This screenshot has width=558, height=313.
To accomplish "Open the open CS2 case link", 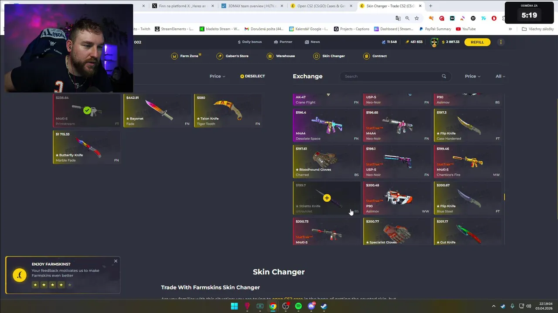I will (287, 299).
